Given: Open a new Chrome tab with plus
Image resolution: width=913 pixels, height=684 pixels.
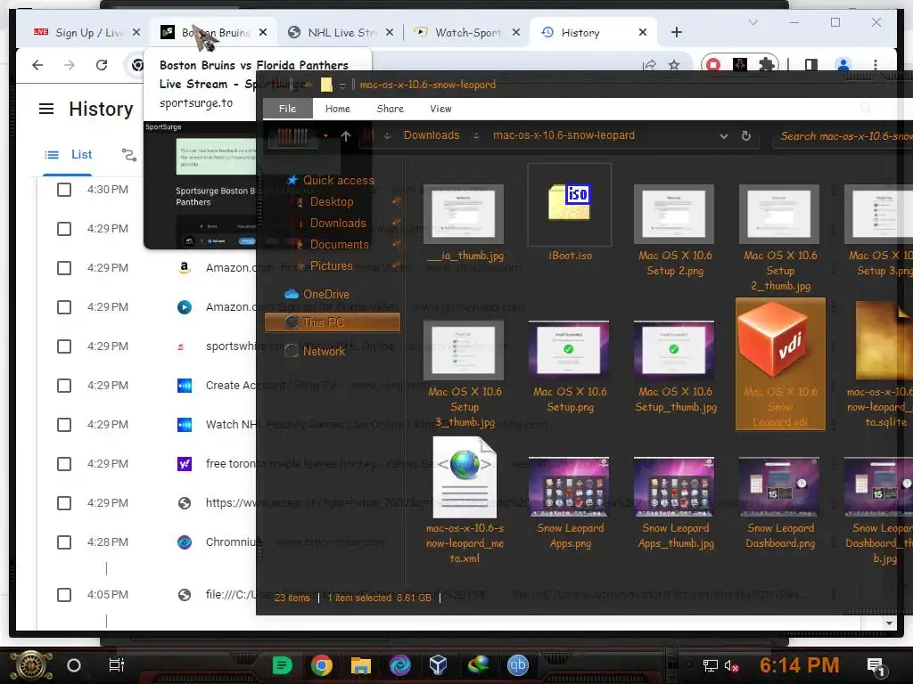Looking at the screenshot, I should tap(676, 33).
